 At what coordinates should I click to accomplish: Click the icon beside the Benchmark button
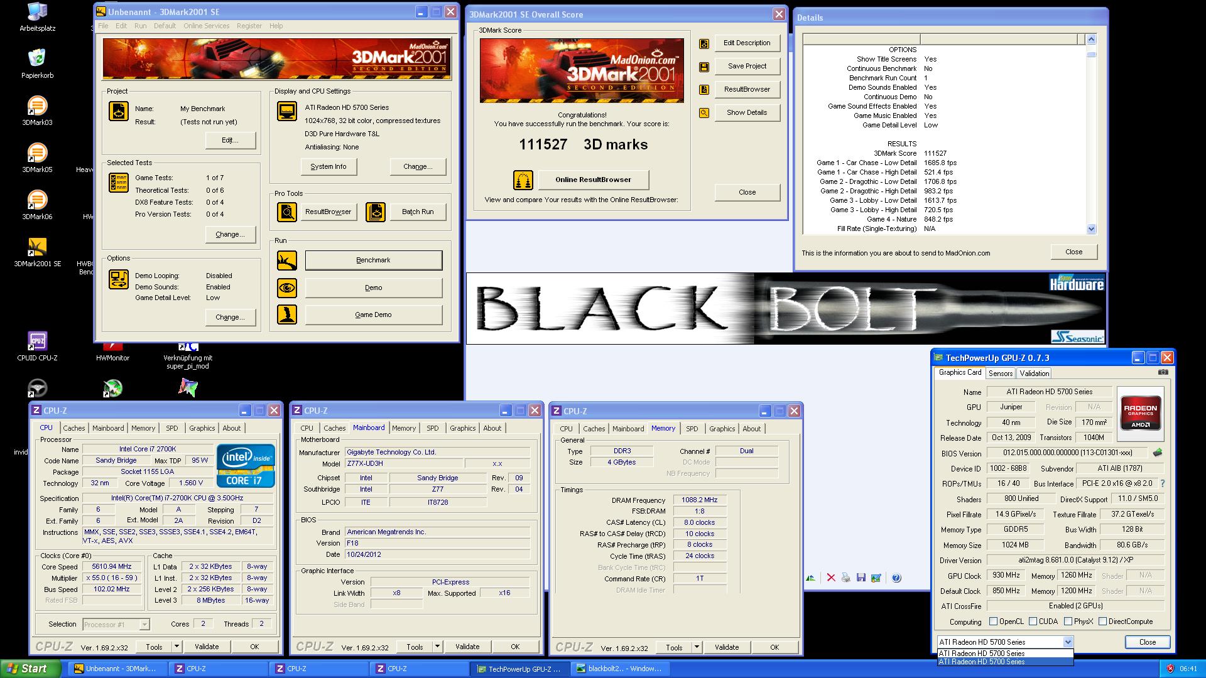pos(287,261)
